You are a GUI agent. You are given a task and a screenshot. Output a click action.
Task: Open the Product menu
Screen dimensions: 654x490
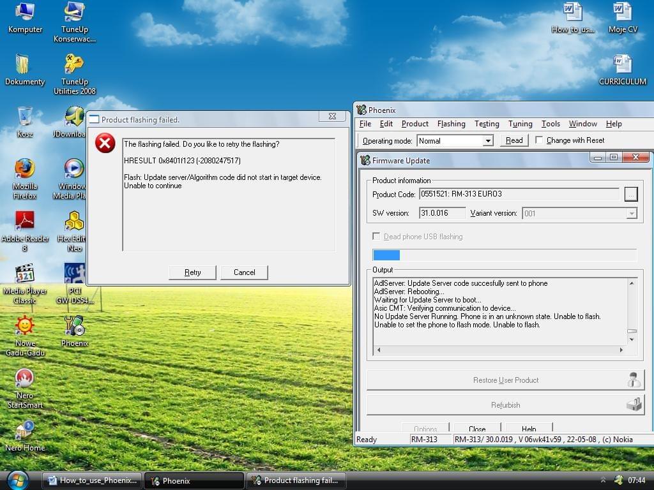[x=415, y=124]
